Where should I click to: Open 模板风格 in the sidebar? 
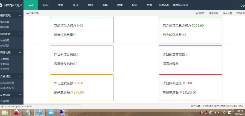point(5,22)
